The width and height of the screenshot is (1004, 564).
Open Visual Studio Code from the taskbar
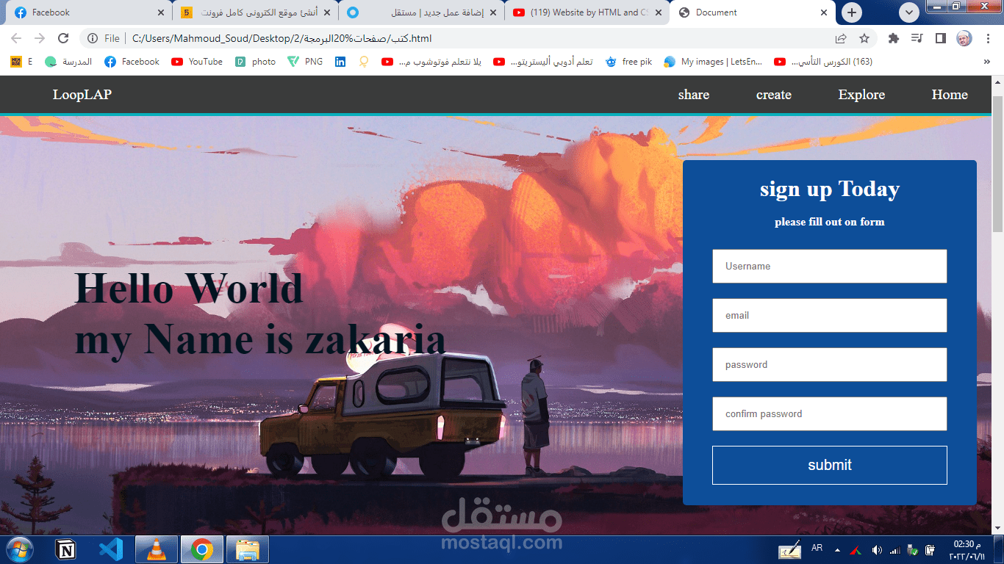pos(110,549)
